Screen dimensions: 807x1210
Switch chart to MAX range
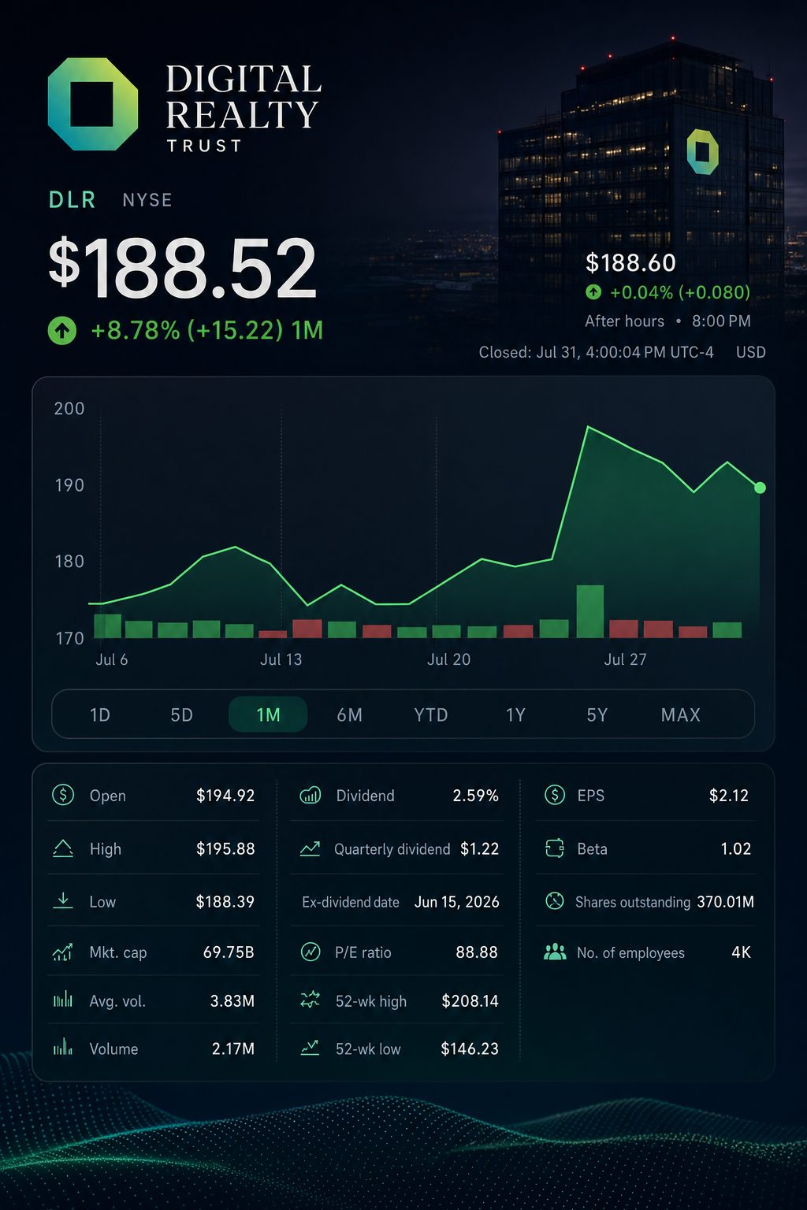pyautogui.click(x=681, y=714)
